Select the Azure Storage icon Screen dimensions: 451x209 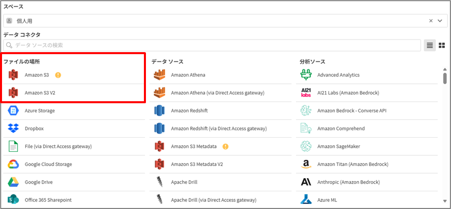[x=13, y=111]
